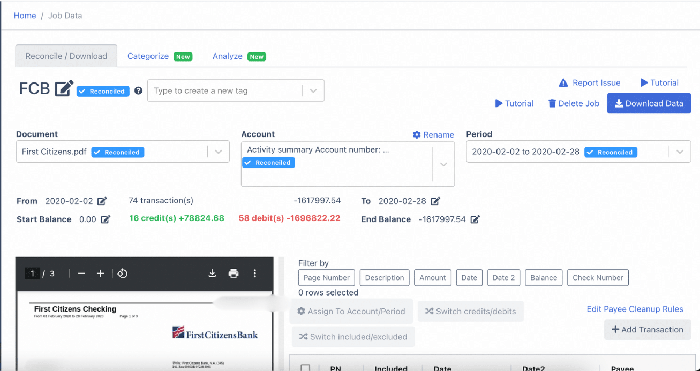Zoom out in the PDF viewer

click(81, 274)
